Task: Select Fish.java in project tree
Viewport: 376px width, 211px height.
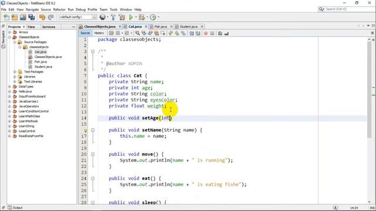Action: point(41,62)
